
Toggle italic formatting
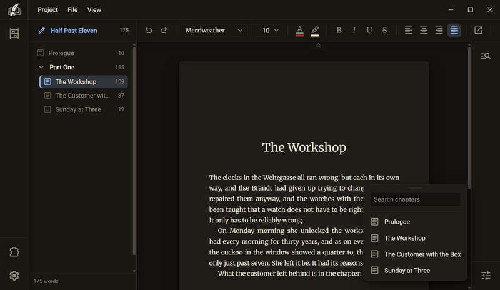(x=354, y=30)
